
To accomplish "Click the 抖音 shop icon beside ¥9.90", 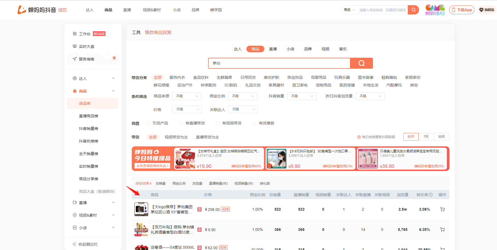I will (200, 230).
